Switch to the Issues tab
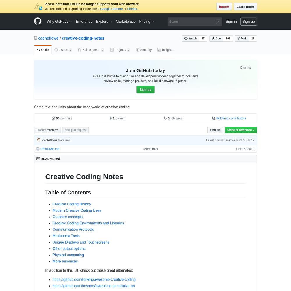The width and height of the screenshot is (291, 291). [x=63, y=50]
